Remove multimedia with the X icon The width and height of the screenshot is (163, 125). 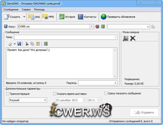(133, 38)
